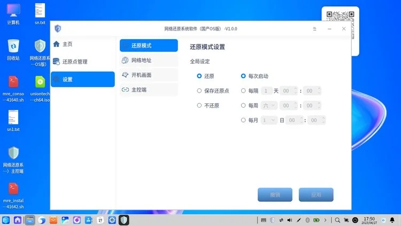
Task: Open the sn.txt desktop file
Action: (x=40, y=13)
